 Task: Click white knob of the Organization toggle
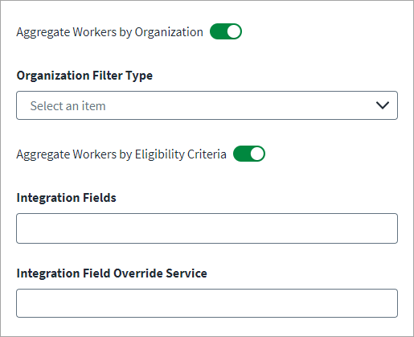(234, 31)
